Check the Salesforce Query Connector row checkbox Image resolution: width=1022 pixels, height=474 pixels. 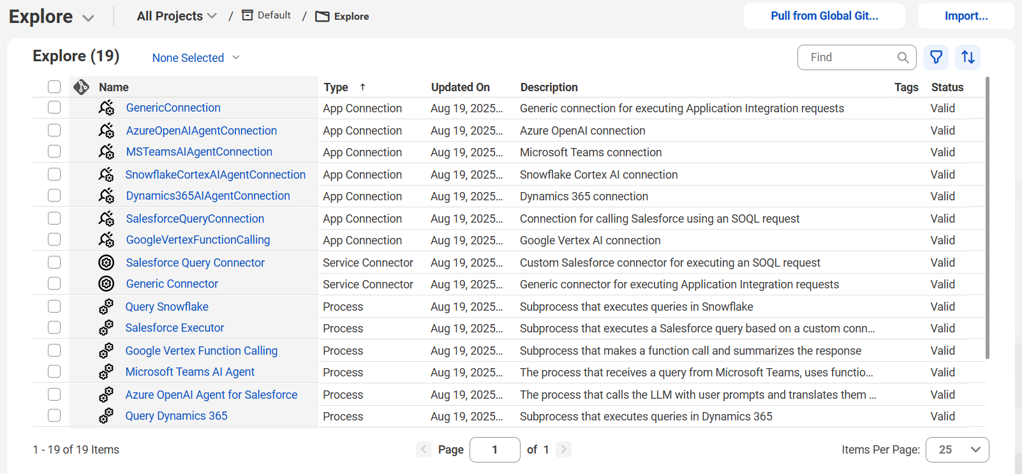tap(54, 262)
